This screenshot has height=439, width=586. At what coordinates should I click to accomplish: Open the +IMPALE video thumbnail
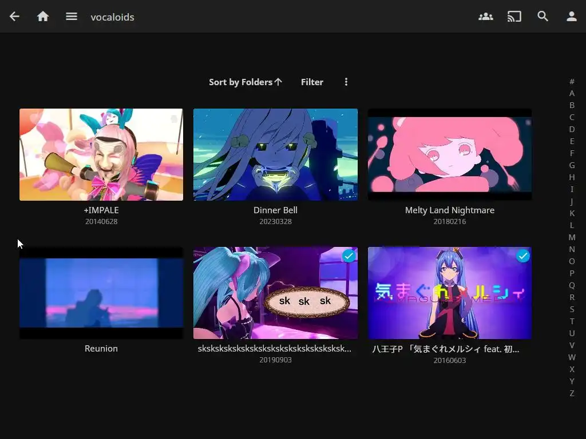[x=101, y=154]
